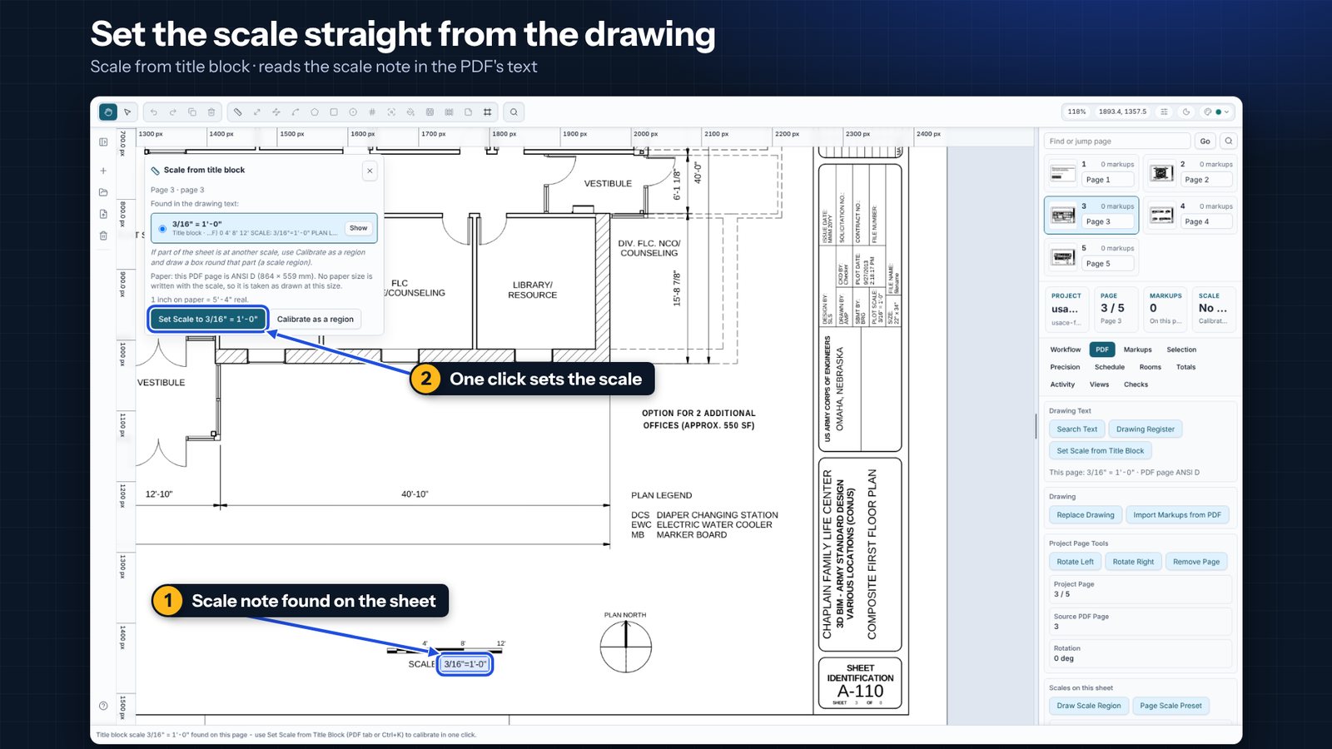
Task: Open the theme color palette dropdown
Action: coord(1218,112)
